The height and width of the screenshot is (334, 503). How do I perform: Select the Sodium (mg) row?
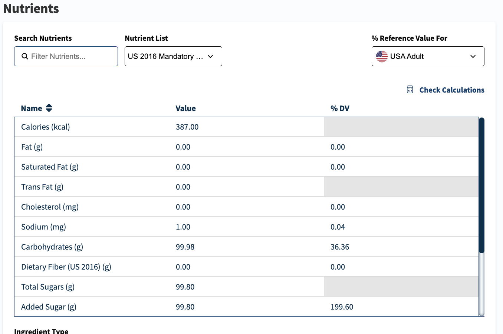click(246, 227)
